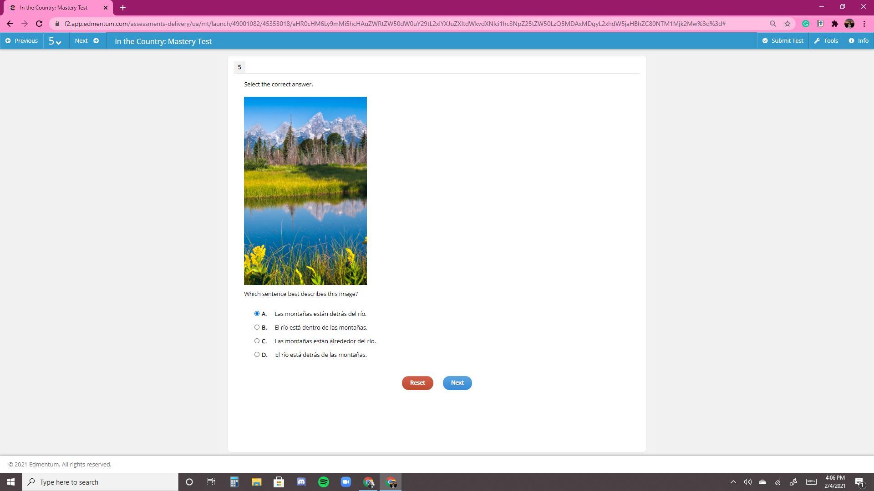
Task: Expand the question number 5 dropdown
Action: 56,41
